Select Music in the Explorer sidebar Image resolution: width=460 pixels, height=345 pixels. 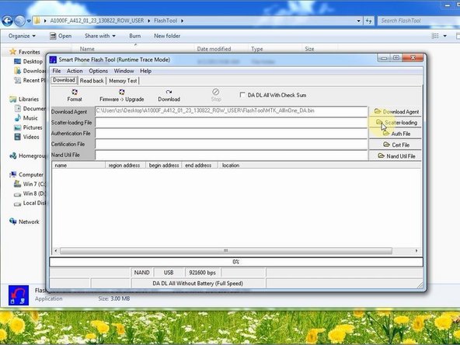coord(30,118)
